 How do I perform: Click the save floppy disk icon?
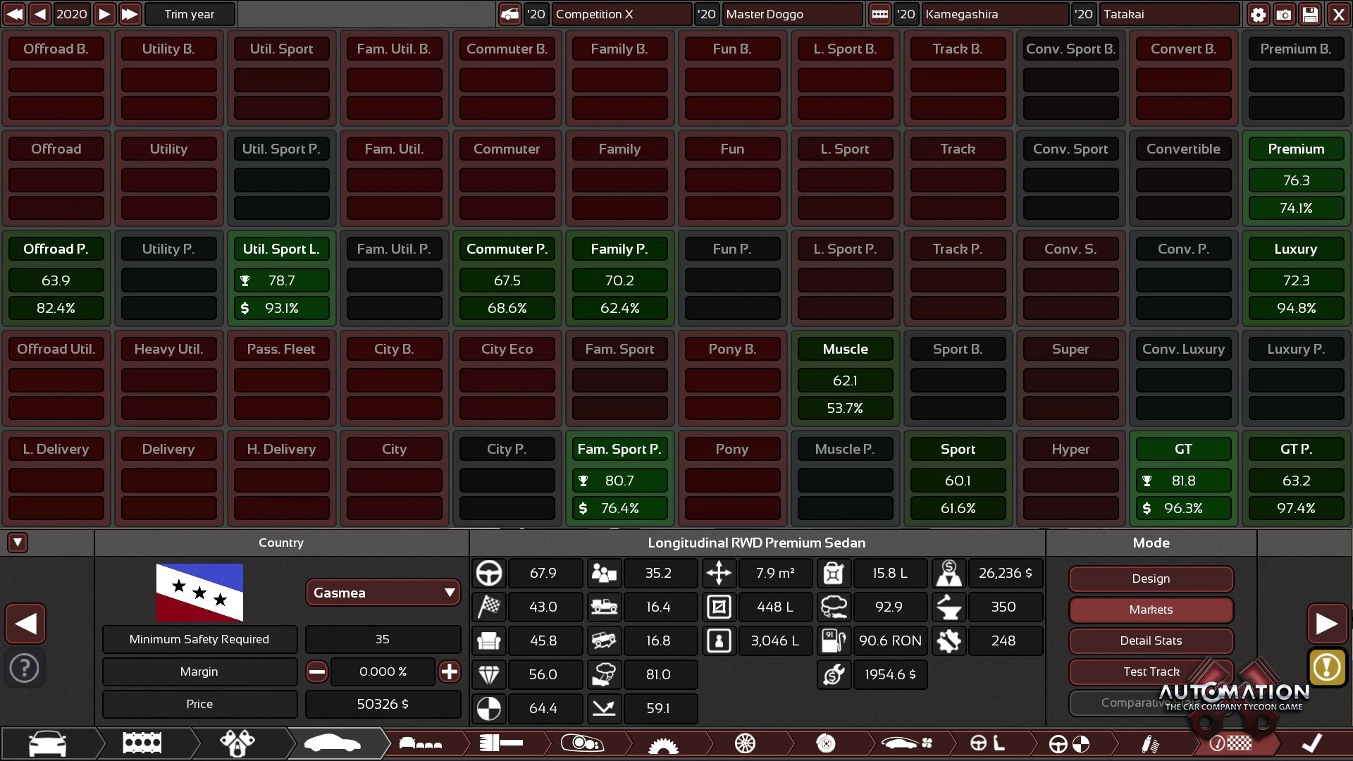pyautogui.click(x=1310, y=14)
